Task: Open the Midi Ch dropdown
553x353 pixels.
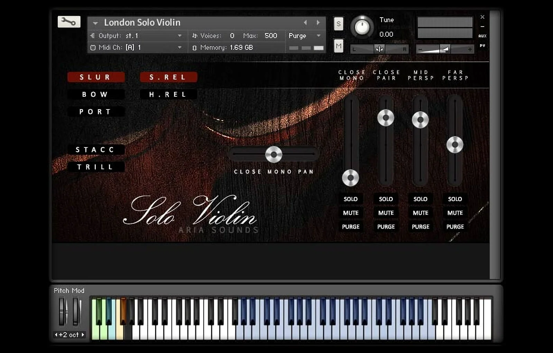Action: click(x=179, y=47)
